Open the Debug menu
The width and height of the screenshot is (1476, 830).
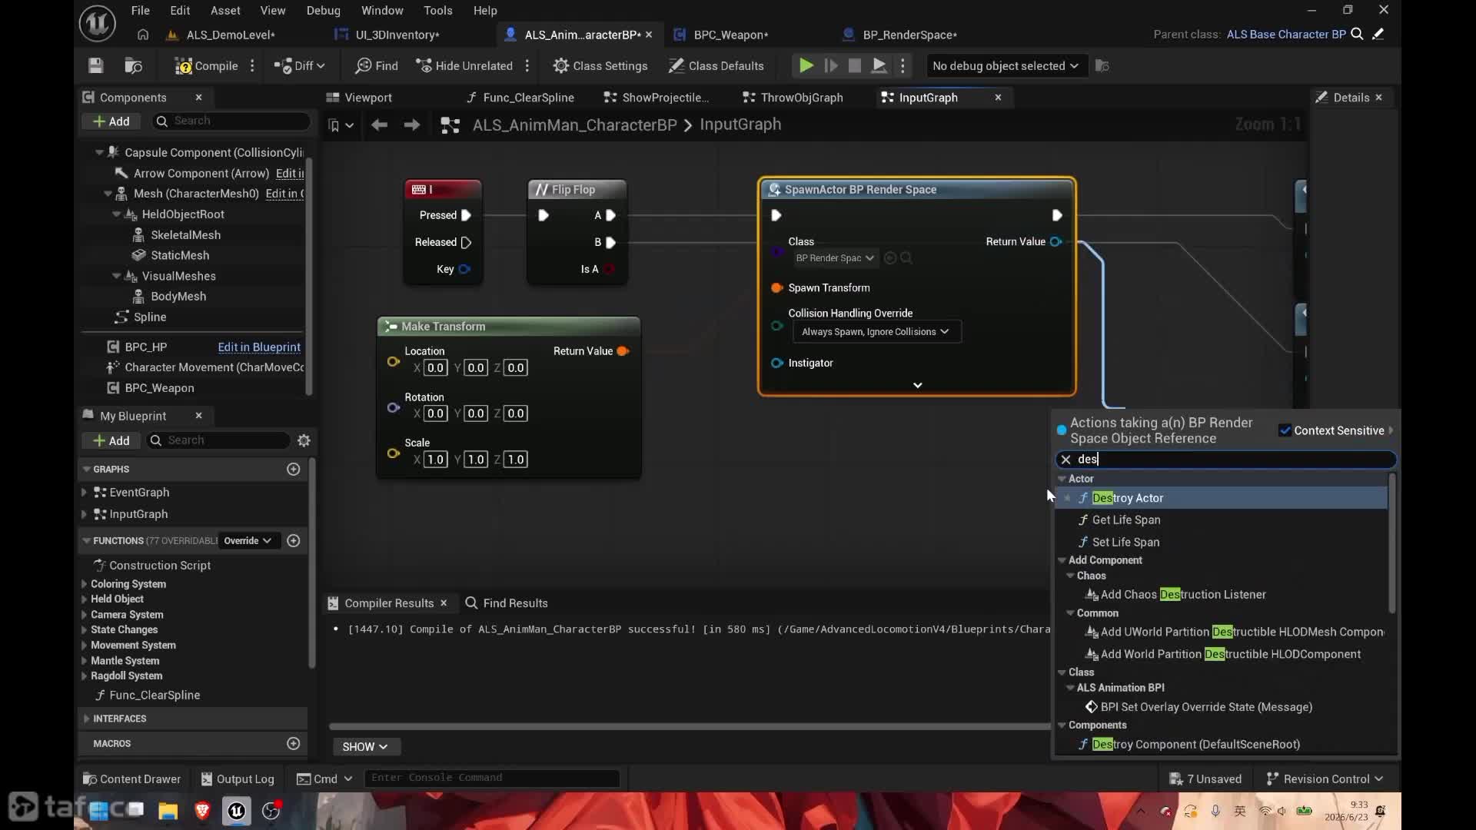coord(324,11)
